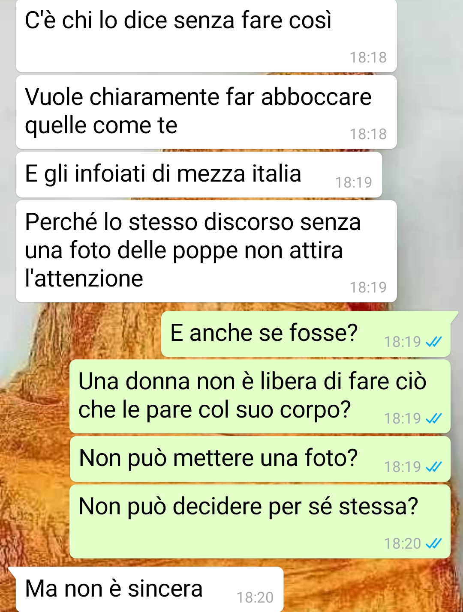Tap the sent message 'Non può mettere una foto?'

pos(260,459)
